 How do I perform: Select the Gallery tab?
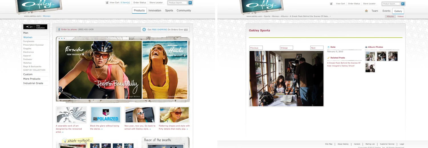398,11
